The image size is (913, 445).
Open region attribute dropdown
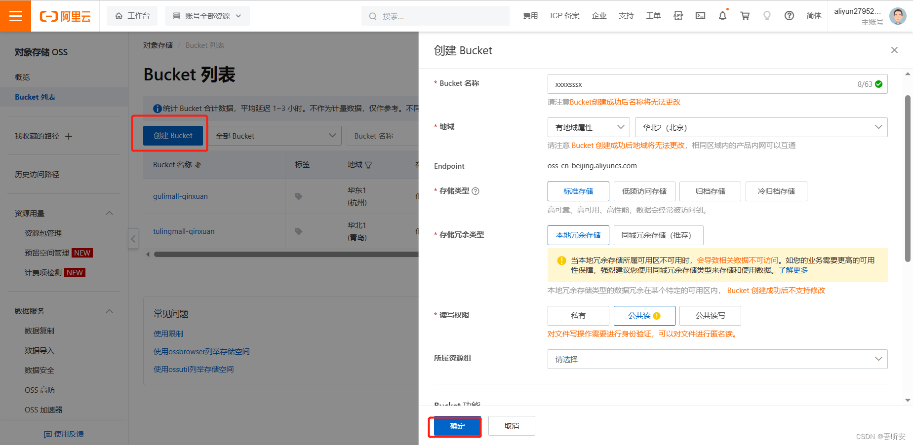589,127
